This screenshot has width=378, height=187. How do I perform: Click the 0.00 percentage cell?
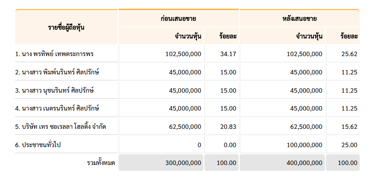pos(222,145)
